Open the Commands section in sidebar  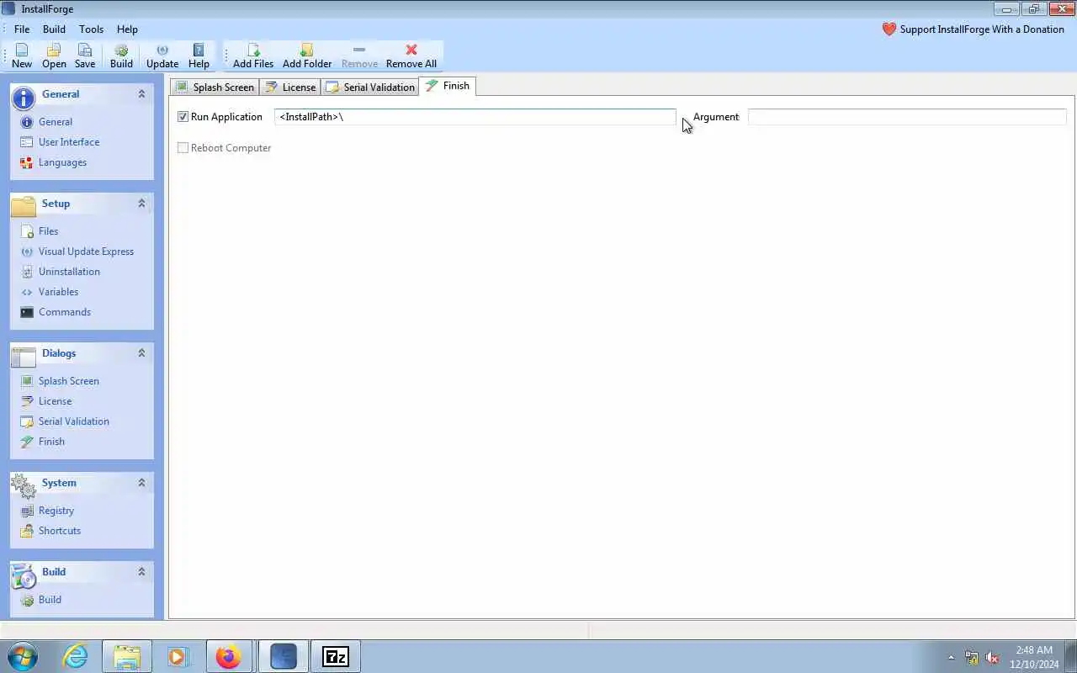(64, 312)
